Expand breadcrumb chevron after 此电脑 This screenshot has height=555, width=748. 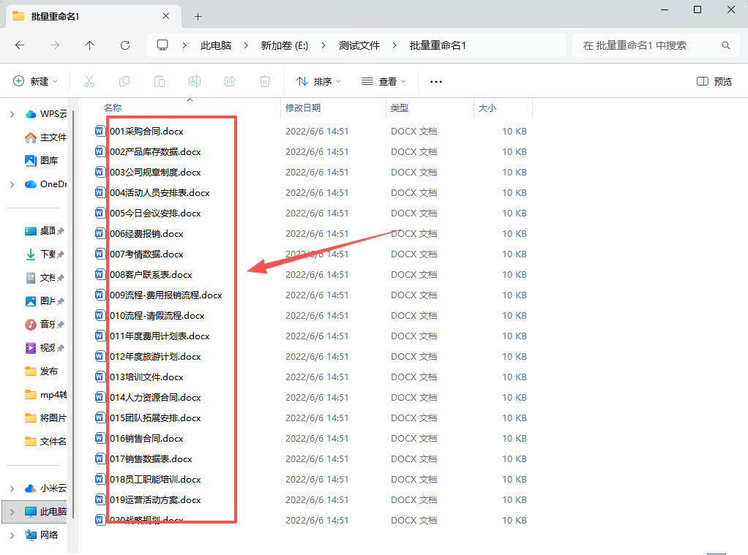(246, 45)
